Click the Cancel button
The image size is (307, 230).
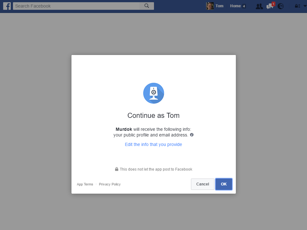(x=203, y=184)
